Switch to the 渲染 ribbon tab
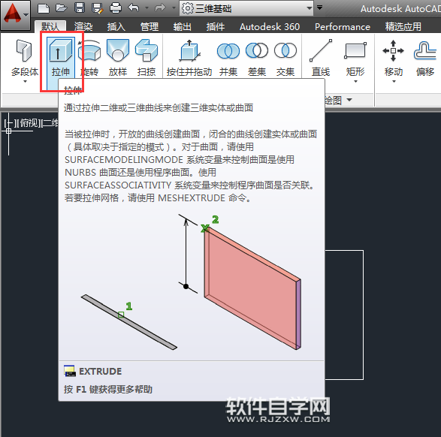This screenshot has height=437, width=441. [x=83, y=27]
